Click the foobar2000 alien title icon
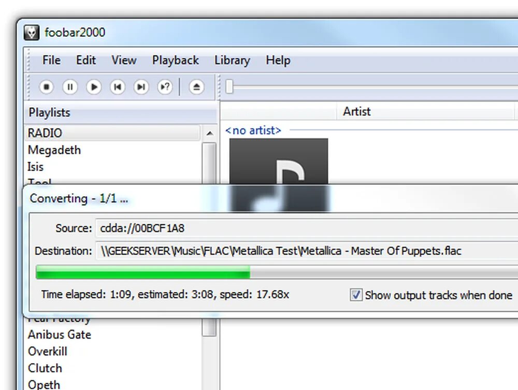The width and height of the screenshot is (518, 390). coord(32,32)
